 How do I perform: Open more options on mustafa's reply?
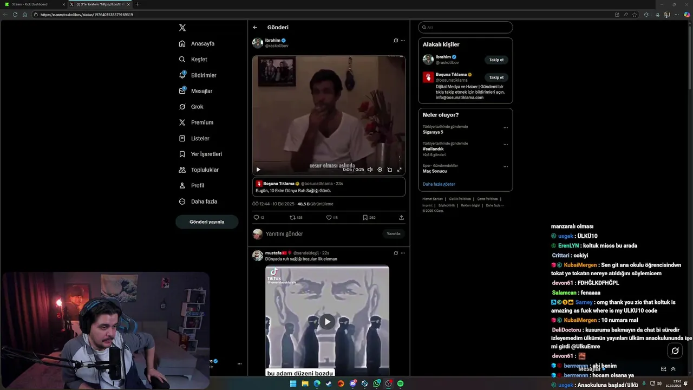coord(403,253)
